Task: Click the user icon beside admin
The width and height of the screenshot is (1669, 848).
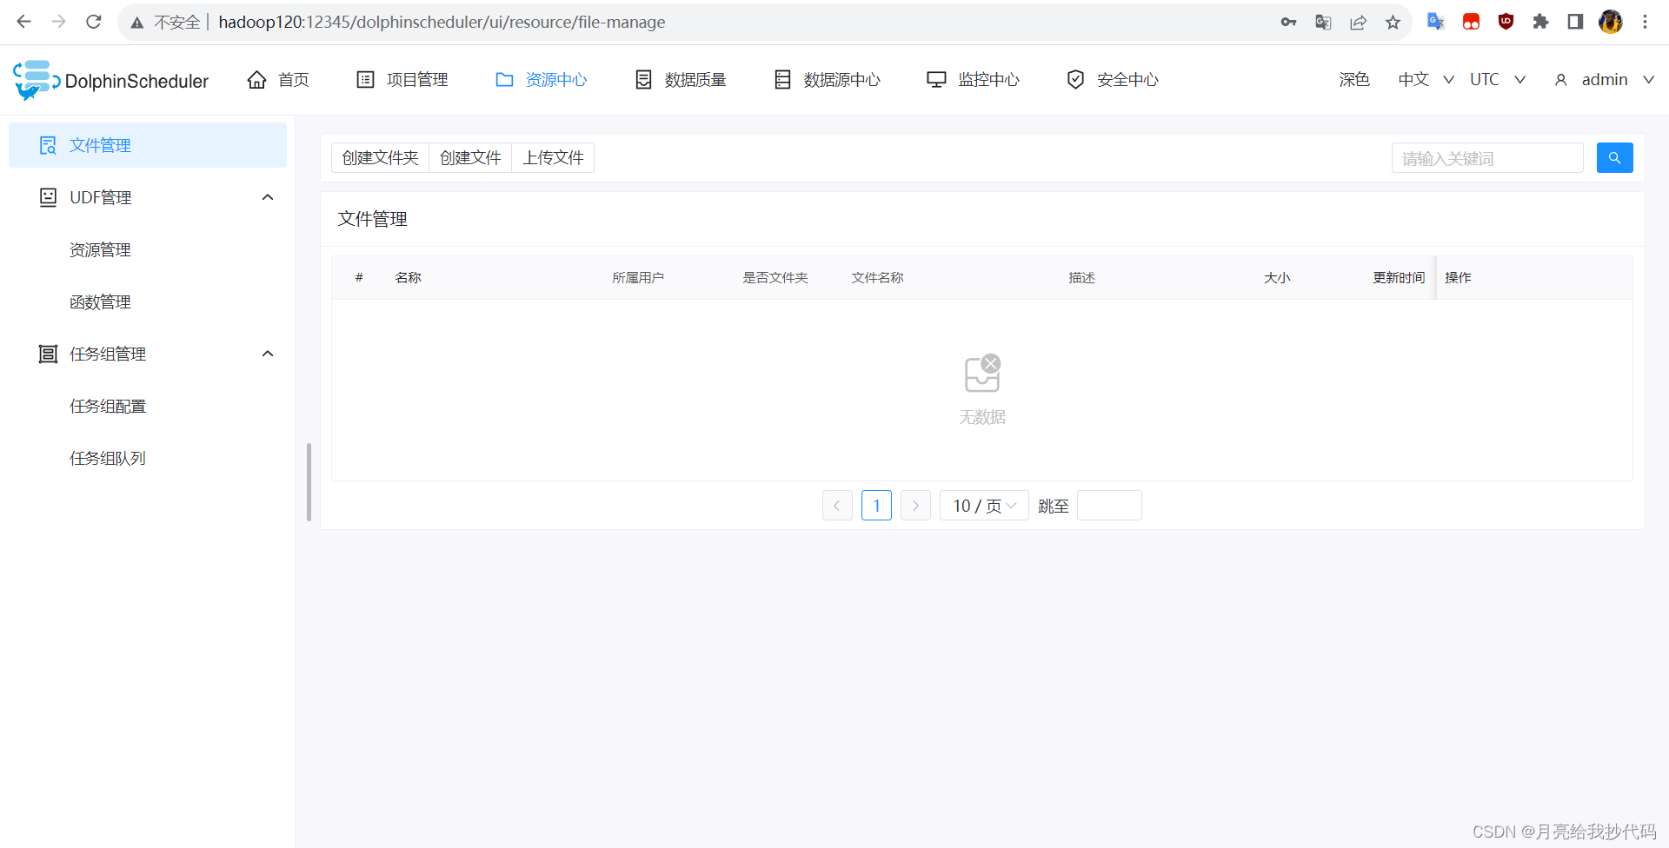Action: point(1560,80)
